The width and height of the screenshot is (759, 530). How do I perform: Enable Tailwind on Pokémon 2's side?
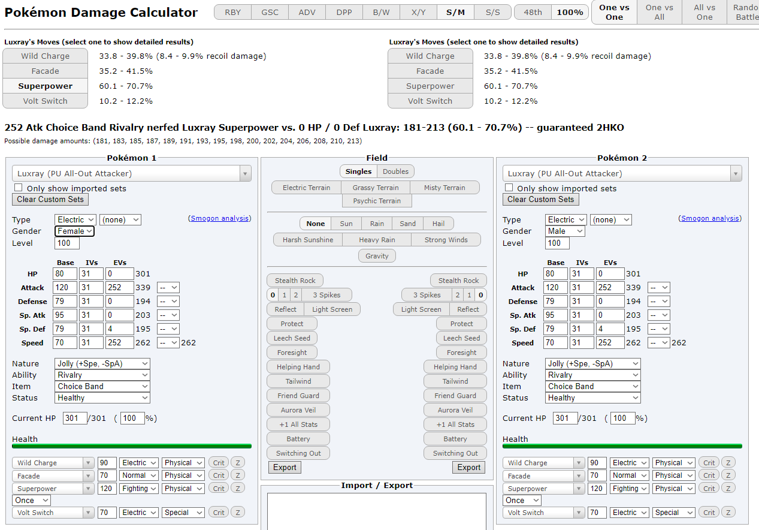click(x=455, y=381)
